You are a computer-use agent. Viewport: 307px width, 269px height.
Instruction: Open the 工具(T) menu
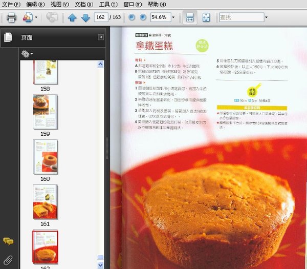pyautogui.click(x=108, y=4)
